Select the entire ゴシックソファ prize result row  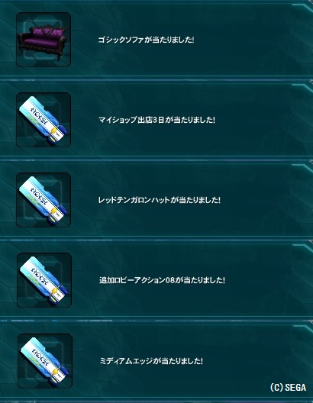156,39
